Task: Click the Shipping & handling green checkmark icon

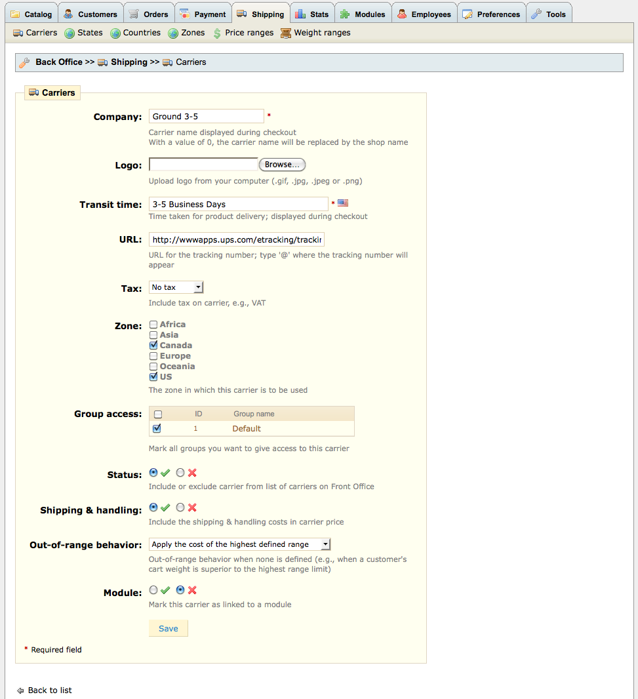Action: [x=165, y=508]
